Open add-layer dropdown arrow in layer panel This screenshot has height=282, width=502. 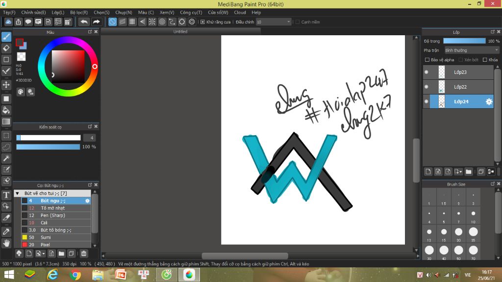(x=461, y=172)
